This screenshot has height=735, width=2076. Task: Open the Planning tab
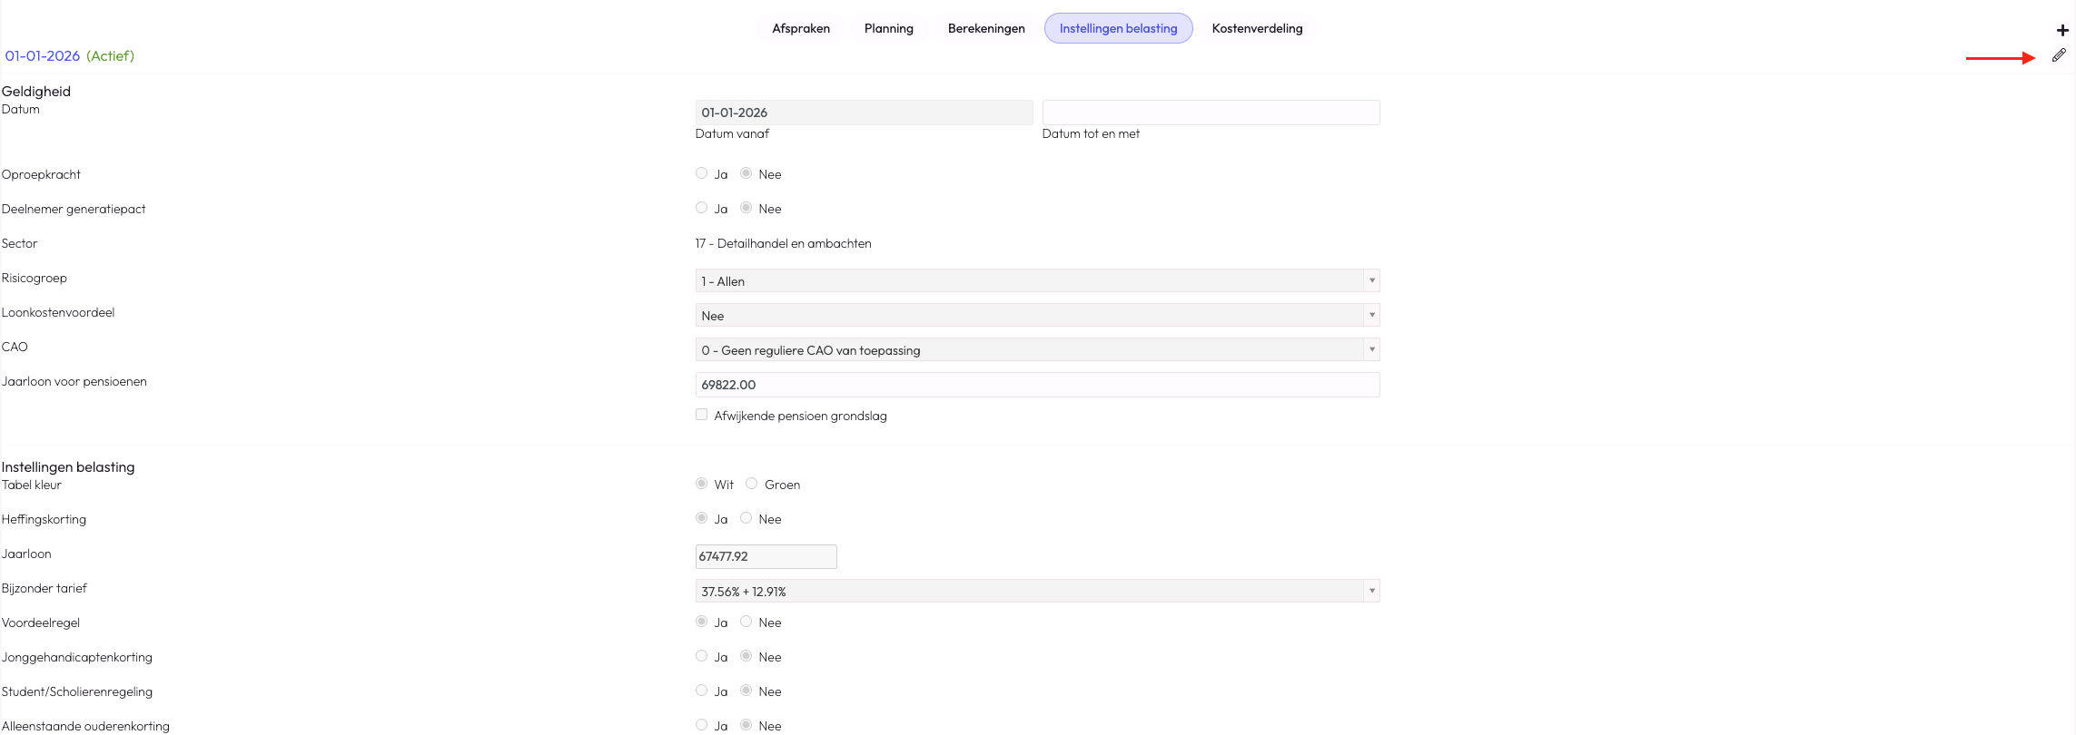click(x=889, y=28)
